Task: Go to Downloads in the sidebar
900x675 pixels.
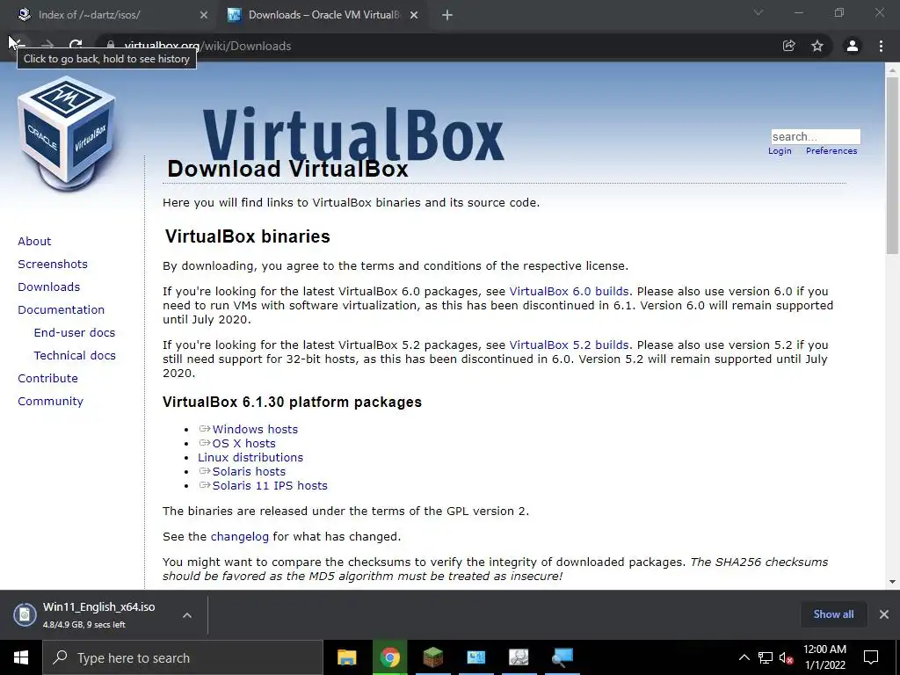Action: [49, 287]
